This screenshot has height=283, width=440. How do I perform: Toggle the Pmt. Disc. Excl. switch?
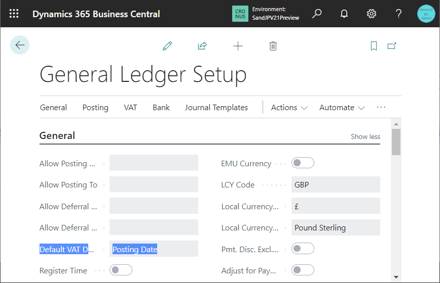[x=303, y=248]
